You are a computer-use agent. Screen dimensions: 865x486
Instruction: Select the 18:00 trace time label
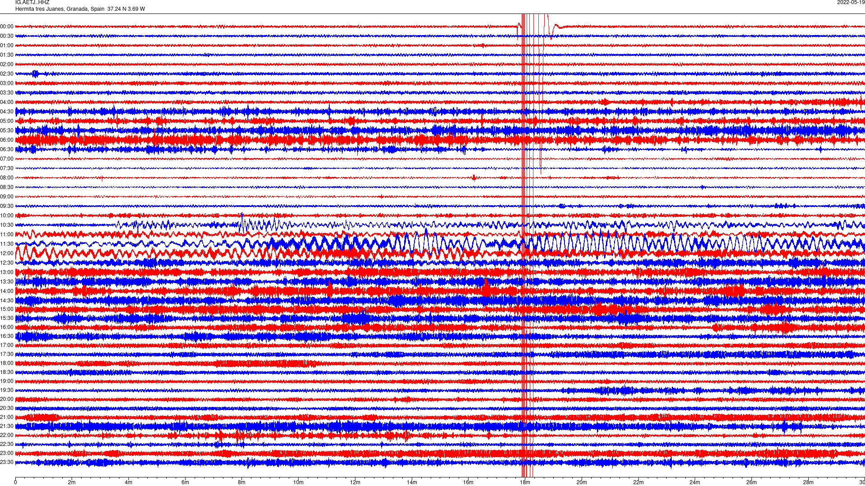click(x=7, y=363)
